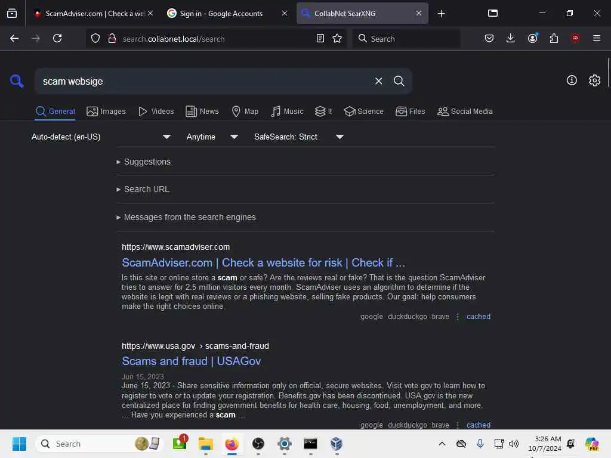Image resolution: width=611 pixels, height=458 pixels.
Task: Open the volume control in tray
Action: (514, 444)
